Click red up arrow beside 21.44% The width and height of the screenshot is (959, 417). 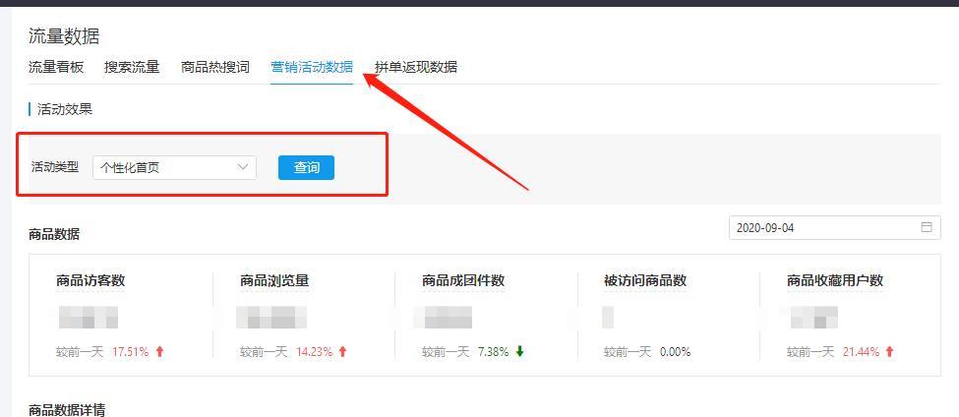click(889, 351)
